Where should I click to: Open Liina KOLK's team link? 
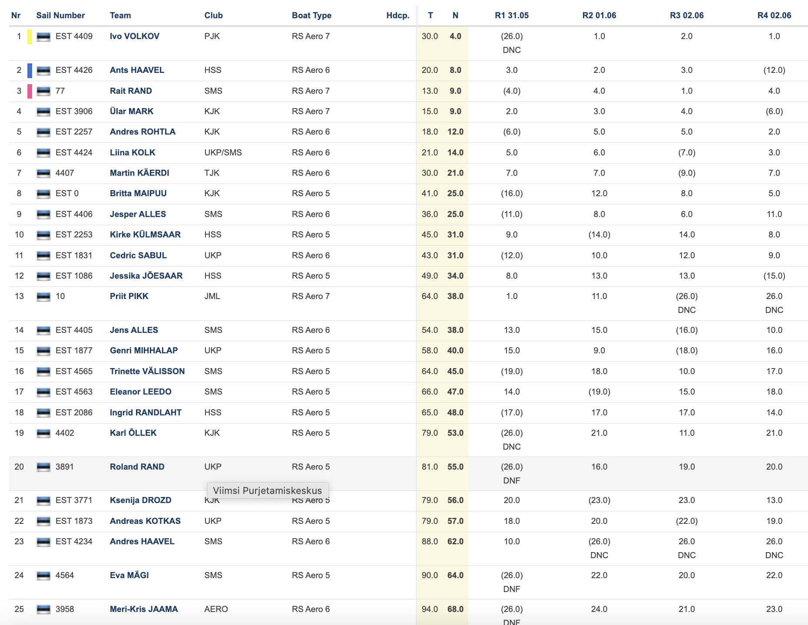click(132, 152)
